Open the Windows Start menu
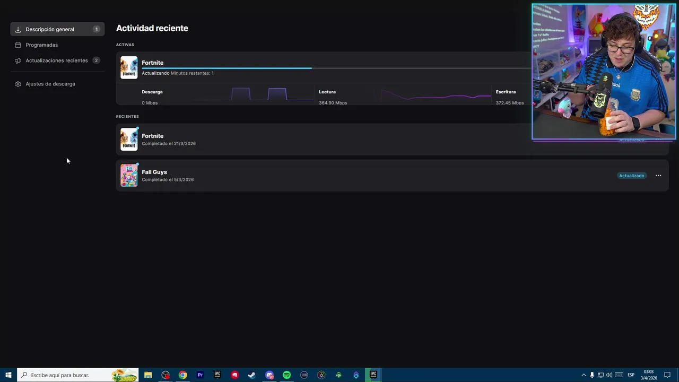Screen dimensions: 679x382 [8, 375]
